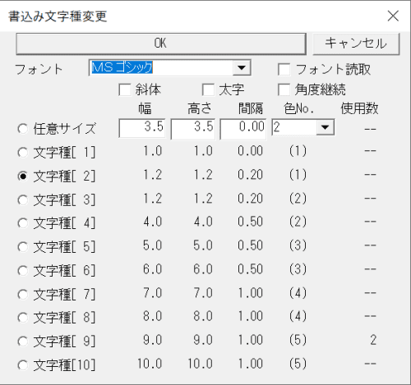Click the 幅 input field
Screen dimensions: 411x385
(142, 128)
